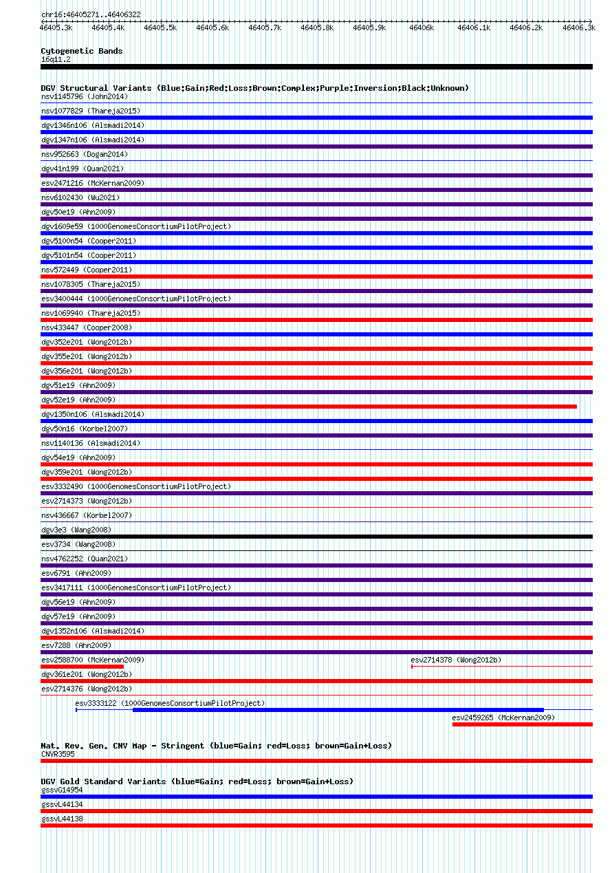Click label esv7288 (Ahn2009)
This screenshot has height=873, width=612.
click(76, 645)
